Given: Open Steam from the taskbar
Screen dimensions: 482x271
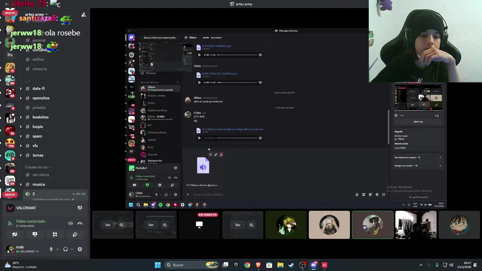Looking at the screenshot, I should point(291,265).
